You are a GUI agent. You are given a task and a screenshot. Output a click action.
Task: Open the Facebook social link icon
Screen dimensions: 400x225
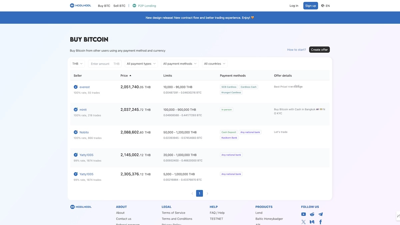pyautogui.click(x=321, y=222)
